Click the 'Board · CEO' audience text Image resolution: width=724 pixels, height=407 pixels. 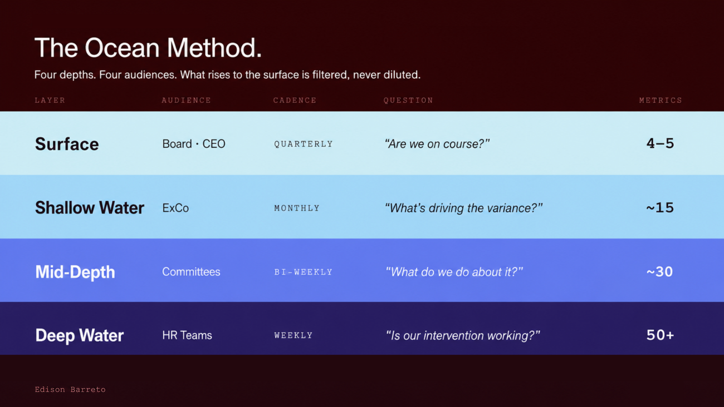(194, 144)
